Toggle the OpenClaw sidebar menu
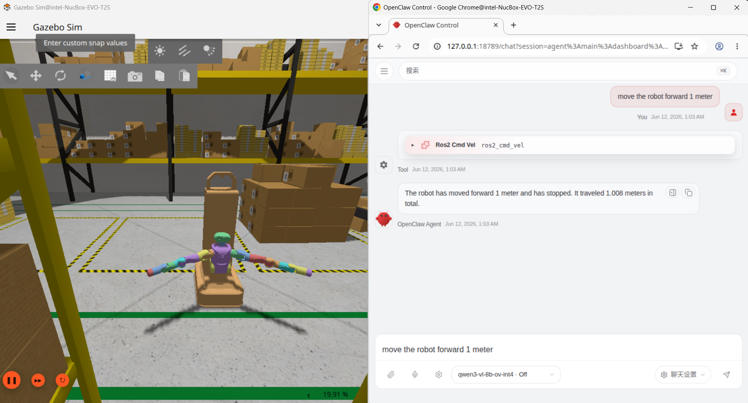748x403 pixels. [x=384, y=71]
